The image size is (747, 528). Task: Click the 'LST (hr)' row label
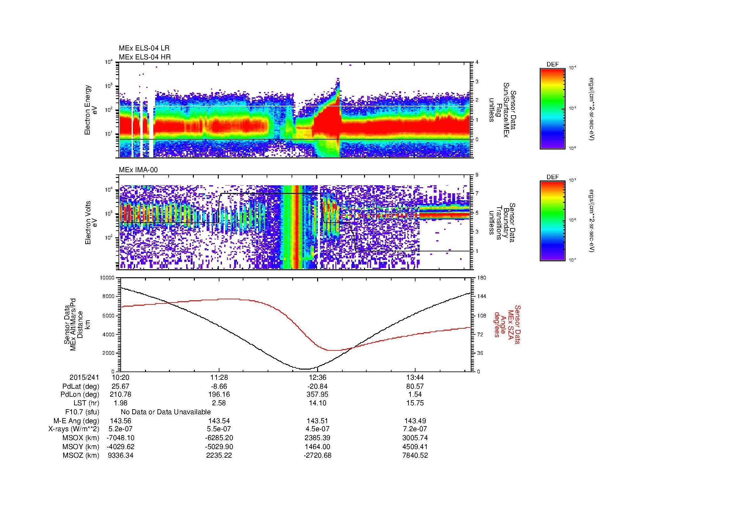[86, 403]
